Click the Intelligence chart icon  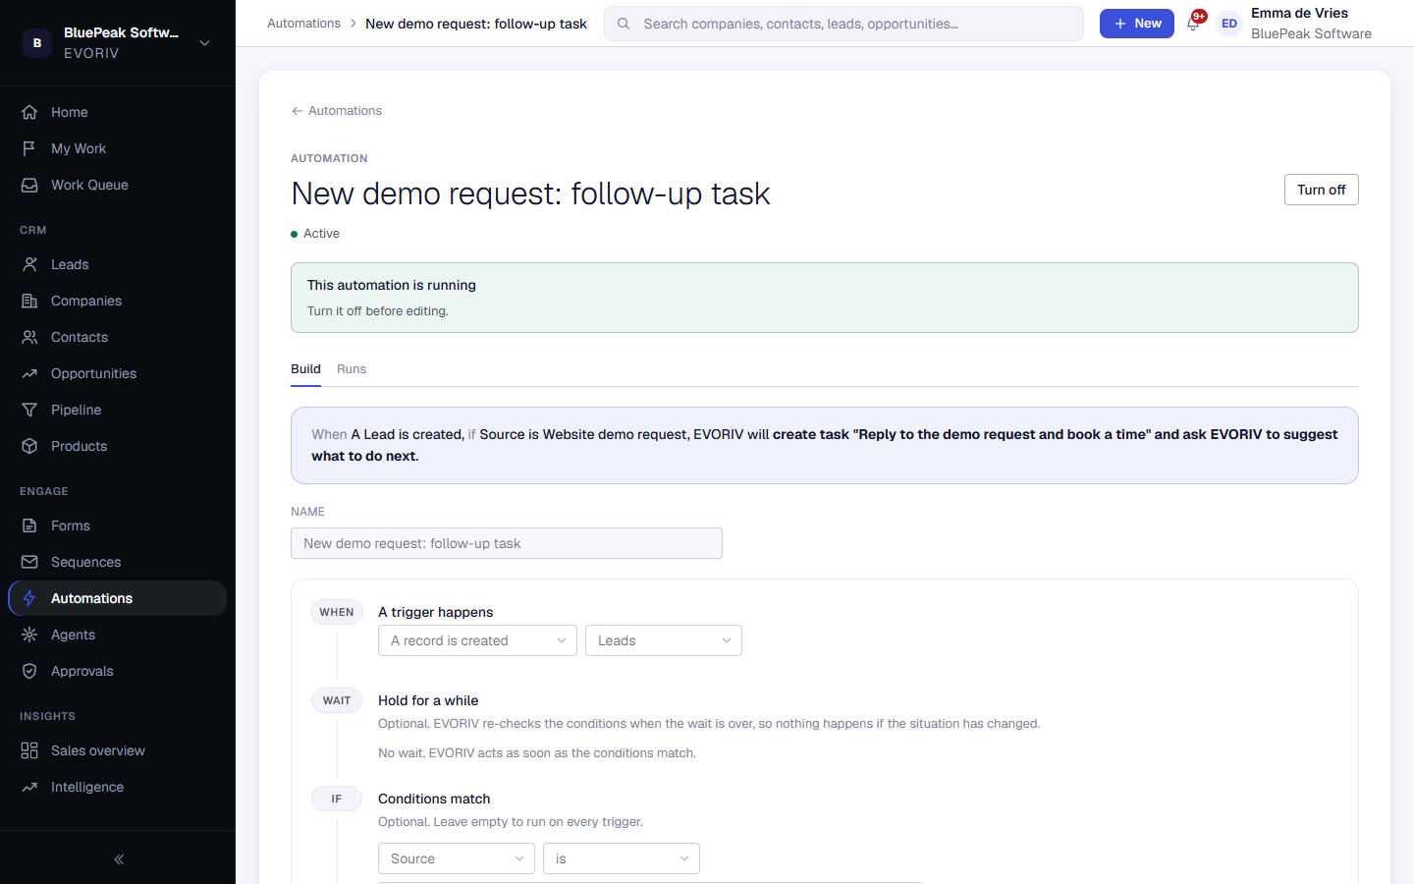pos(29,787)
